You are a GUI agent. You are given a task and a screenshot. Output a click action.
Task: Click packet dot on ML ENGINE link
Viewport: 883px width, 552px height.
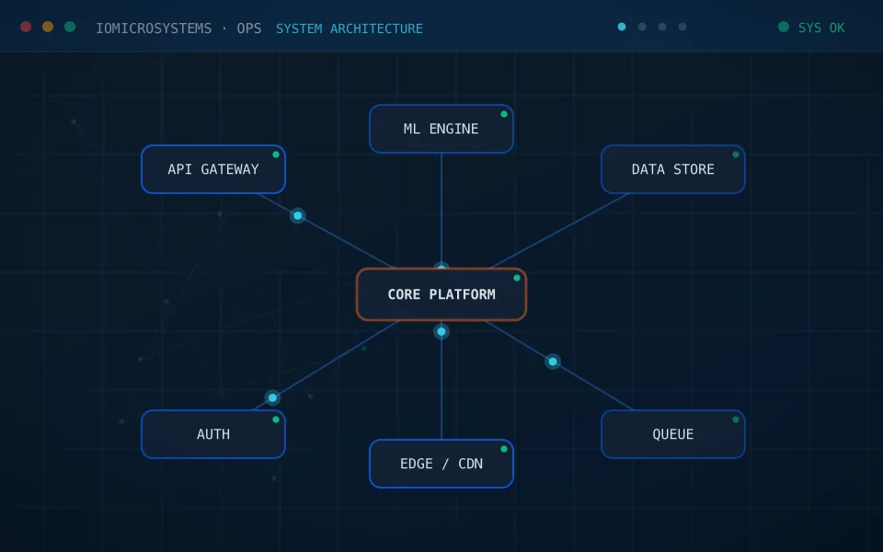coord(441,266)
